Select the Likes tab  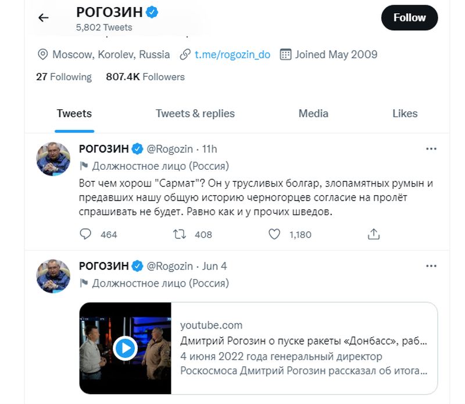pyautogui.click(x=405, y=113)
